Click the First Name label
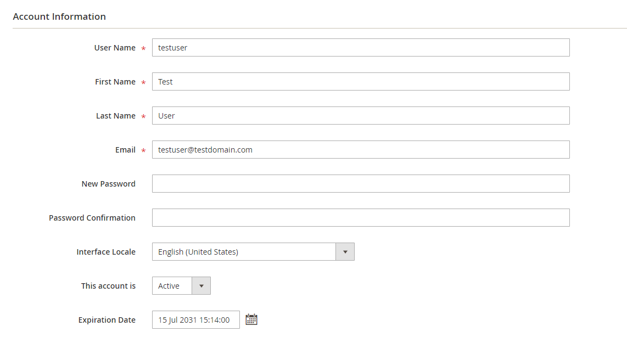 [x=115, y=82]
